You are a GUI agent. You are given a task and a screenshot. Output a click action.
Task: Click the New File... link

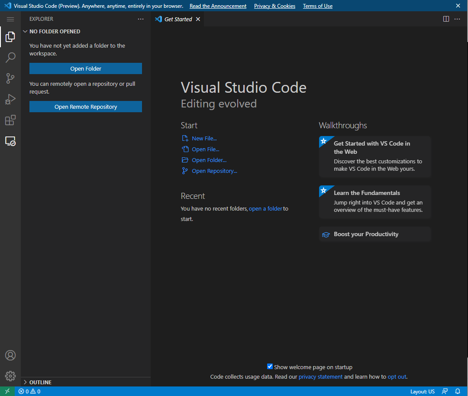click(x=204, y=138)
